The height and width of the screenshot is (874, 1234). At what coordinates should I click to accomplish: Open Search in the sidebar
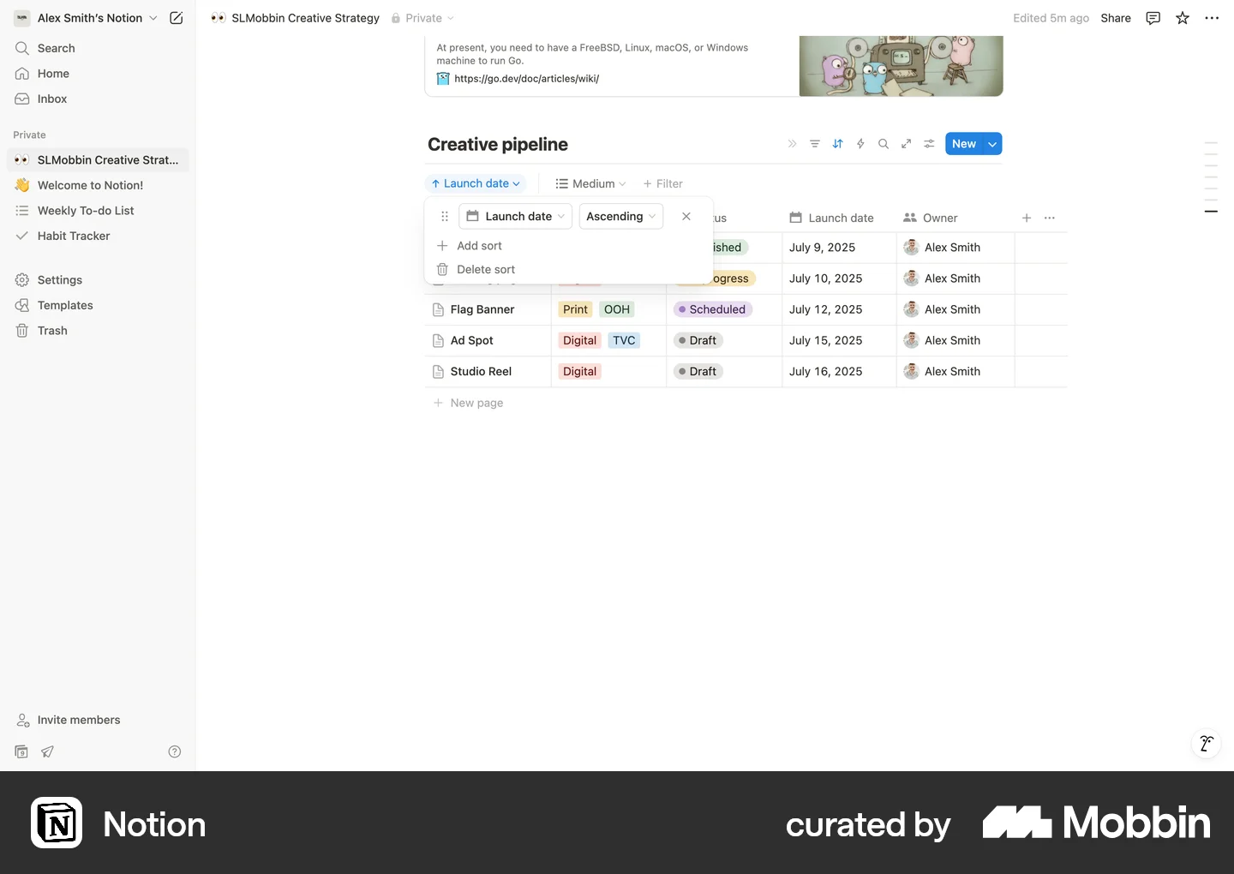click(x=98, y=48)
